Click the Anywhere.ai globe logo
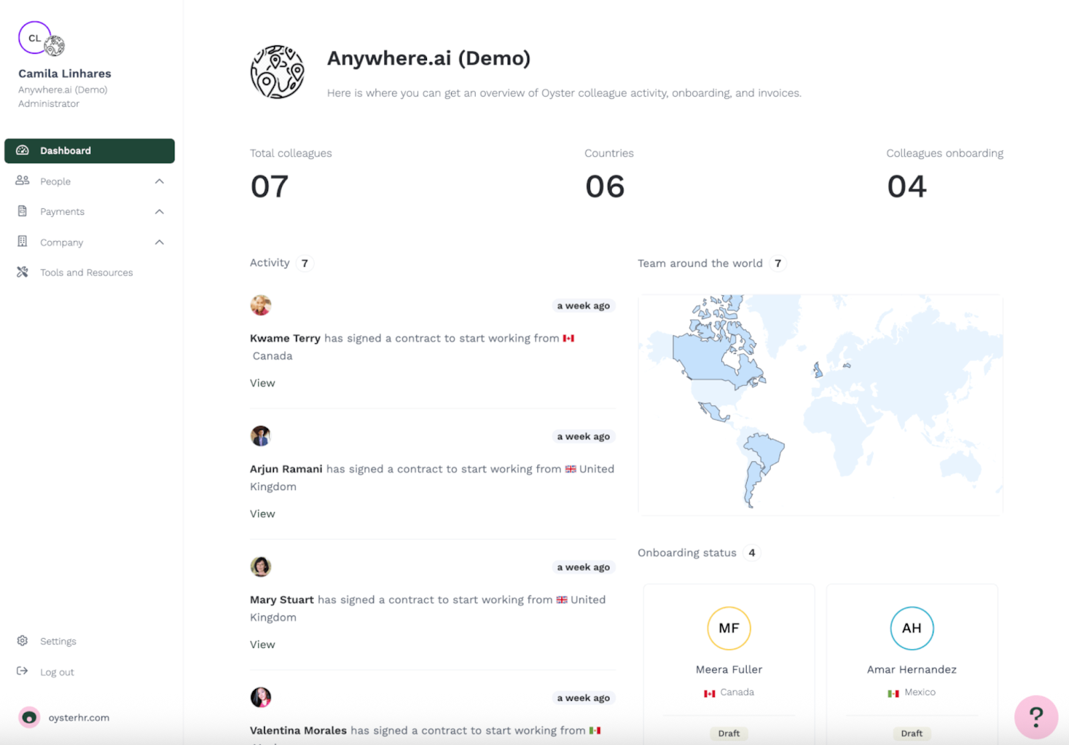The width and height of the screenshot is (1069, 745). tap(279, 71)
